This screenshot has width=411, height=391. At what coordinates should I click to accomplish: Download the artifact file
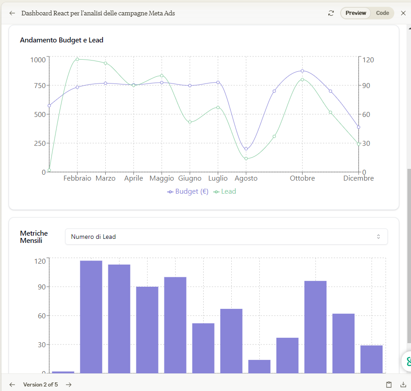pyautogui.click(x=403, y=384)
